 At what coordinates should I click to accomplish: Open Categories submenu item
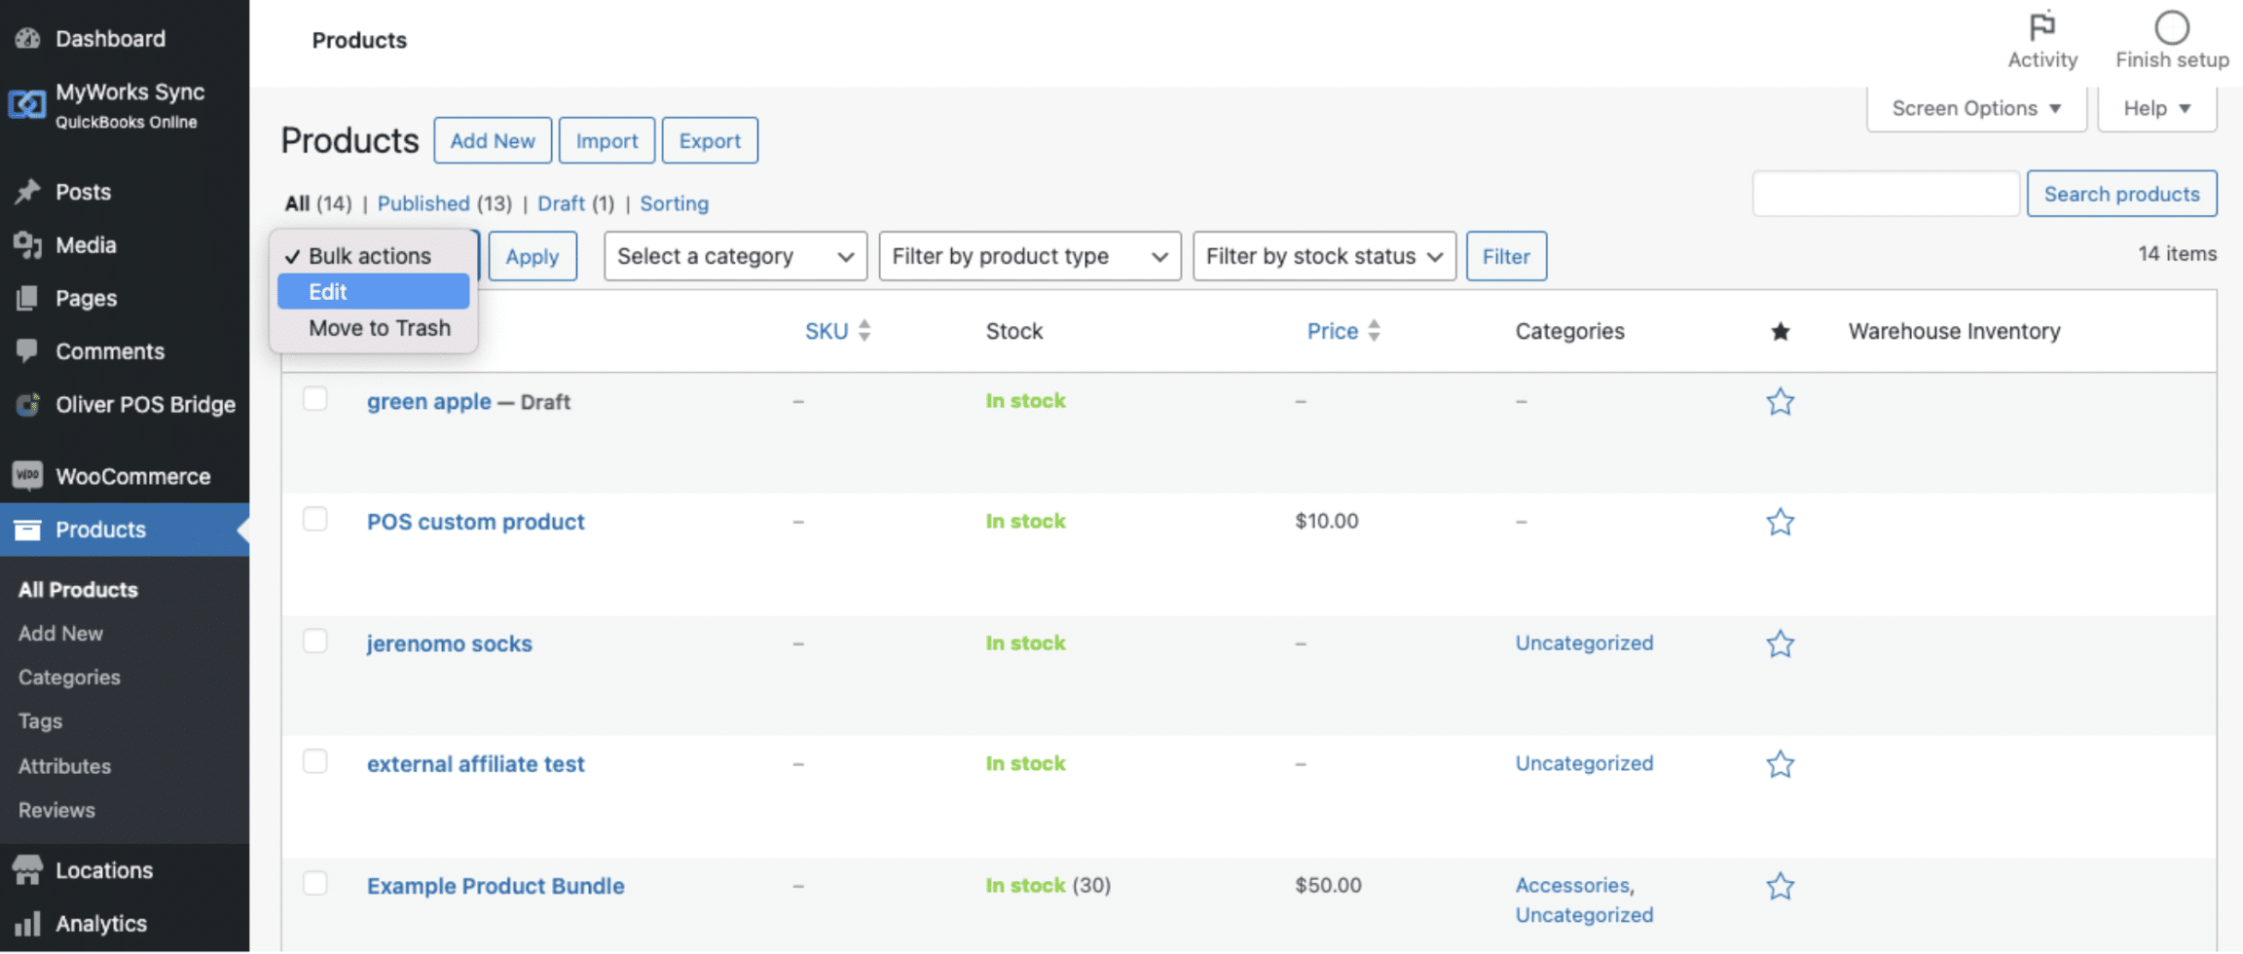[x=69, y=678]
